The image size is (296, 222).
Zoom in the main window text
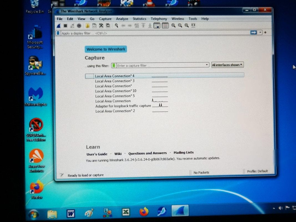click(x=173, y=26)
